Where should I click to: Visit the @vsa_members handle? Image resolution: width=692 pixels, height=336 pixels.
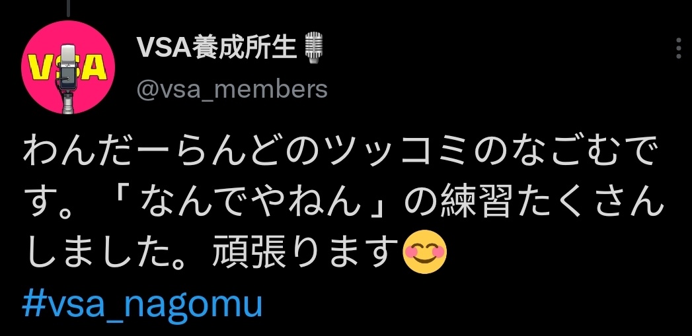pyautogui.click(x=232, y=88)
